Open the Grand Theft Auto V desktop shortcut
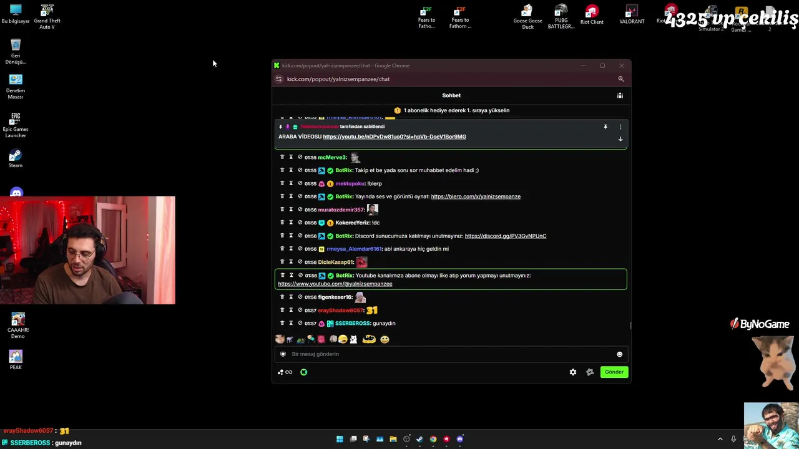 coord(47,17)
